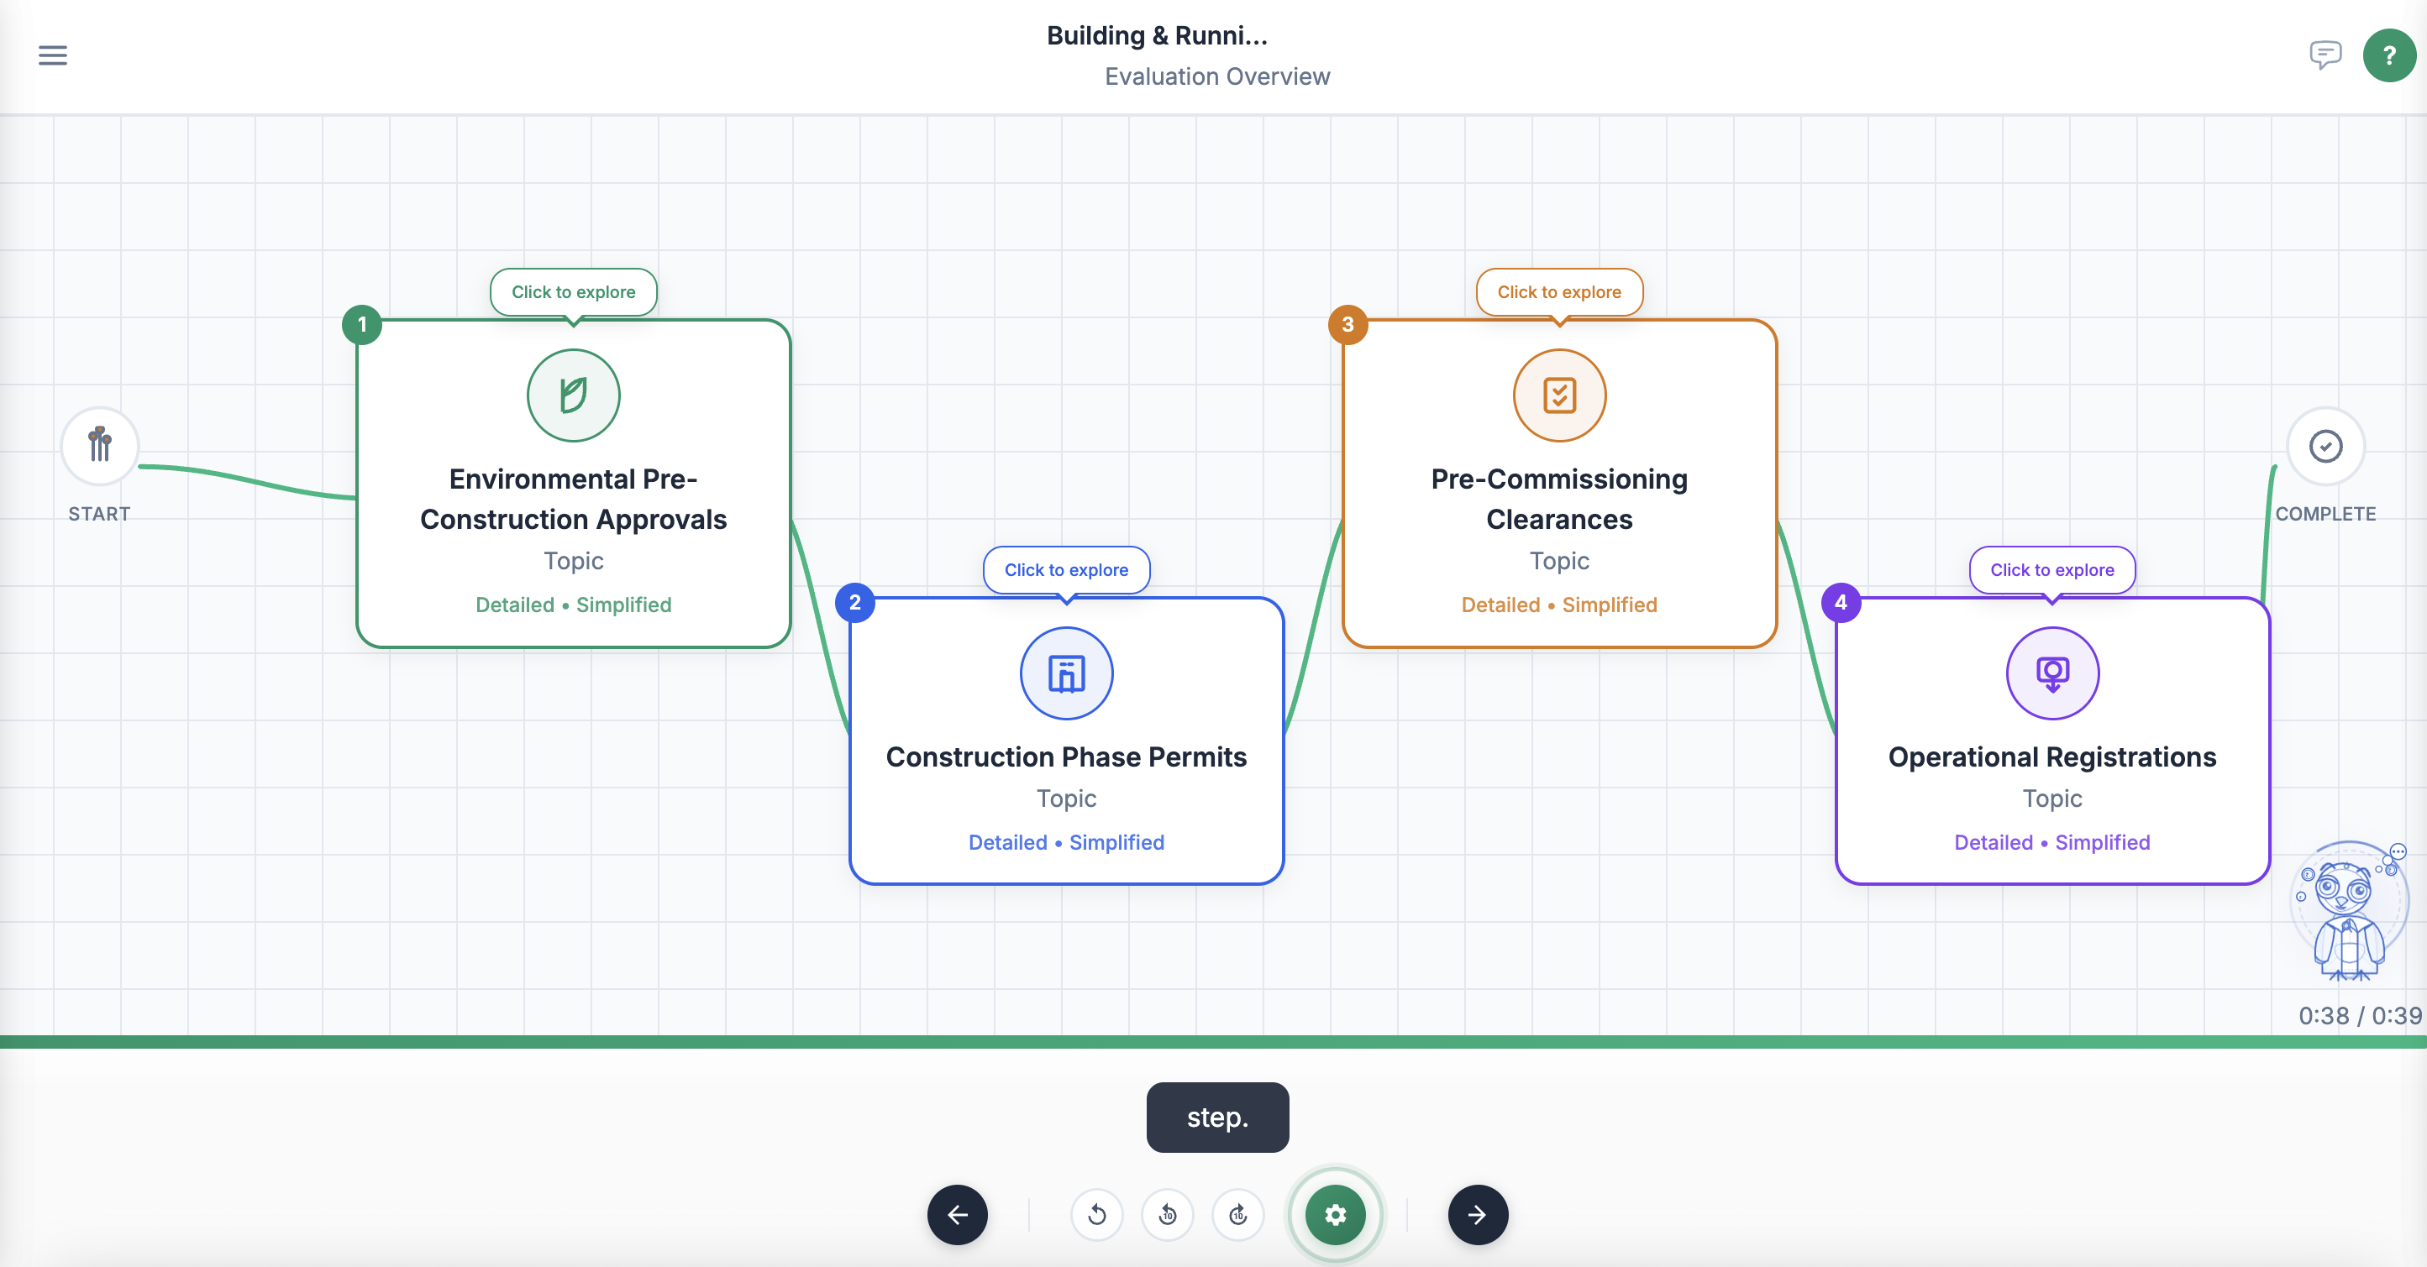The width and height of the screenshot is (2427, 1267).
Task: Click the 'step.' caption bubble
Action: pos(1217,1118)
